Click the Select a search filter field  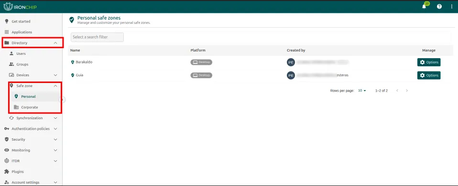pos(97,37)
